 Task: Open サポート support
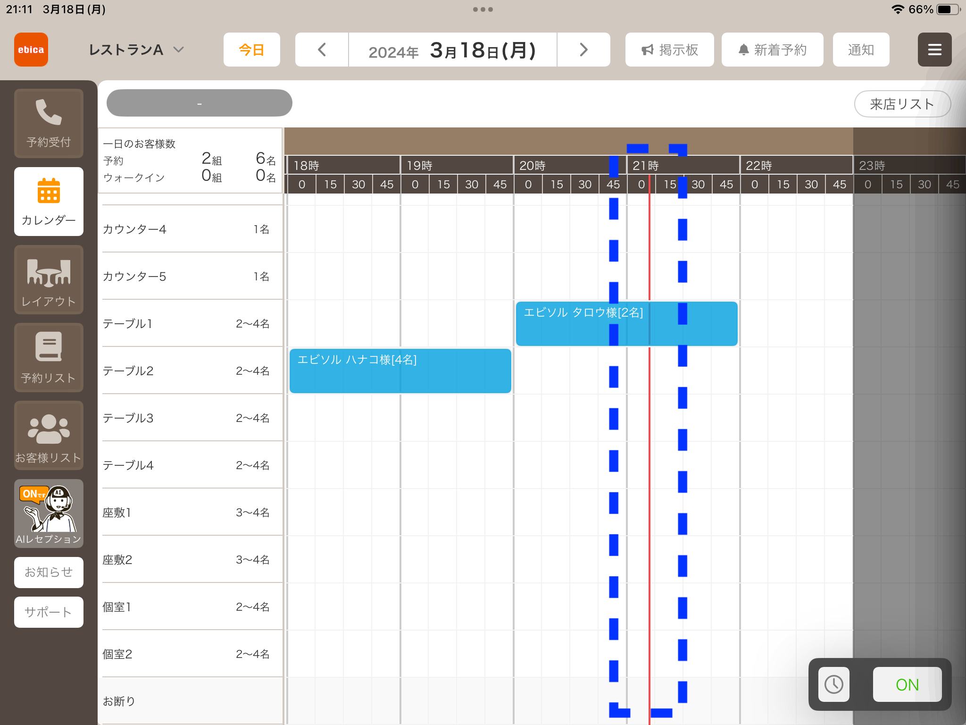(49, 612)
